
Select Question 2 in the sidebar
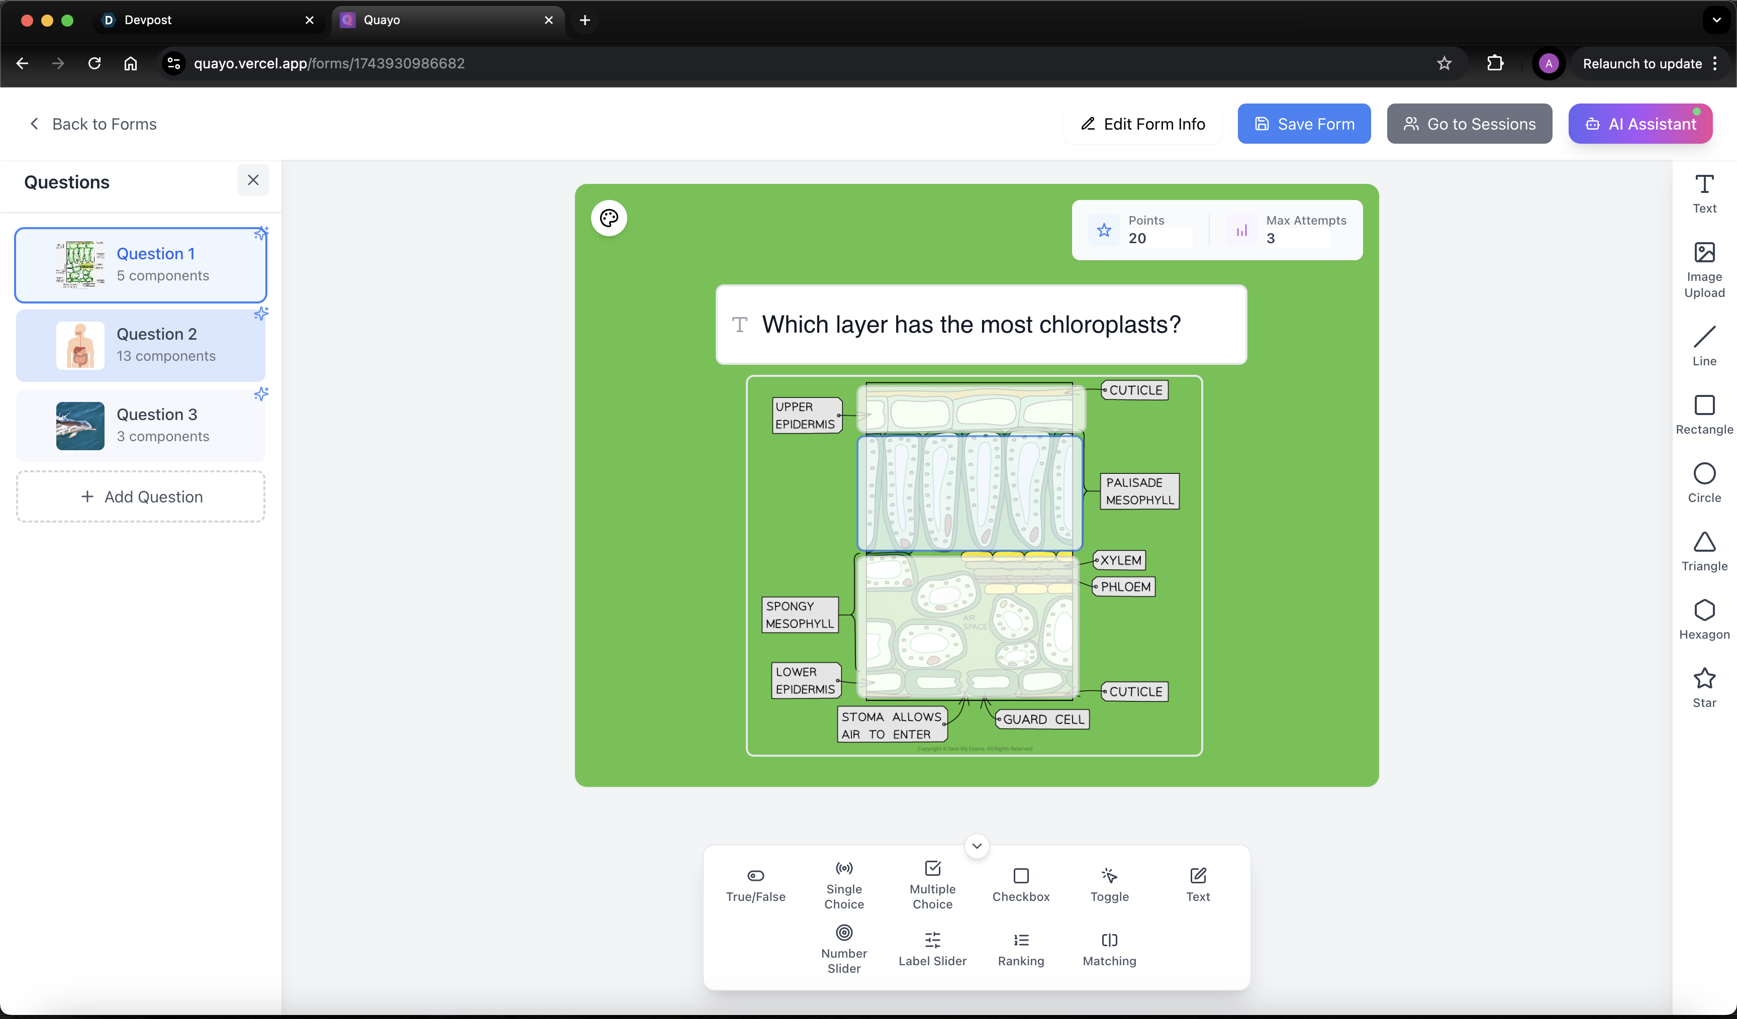141,345
